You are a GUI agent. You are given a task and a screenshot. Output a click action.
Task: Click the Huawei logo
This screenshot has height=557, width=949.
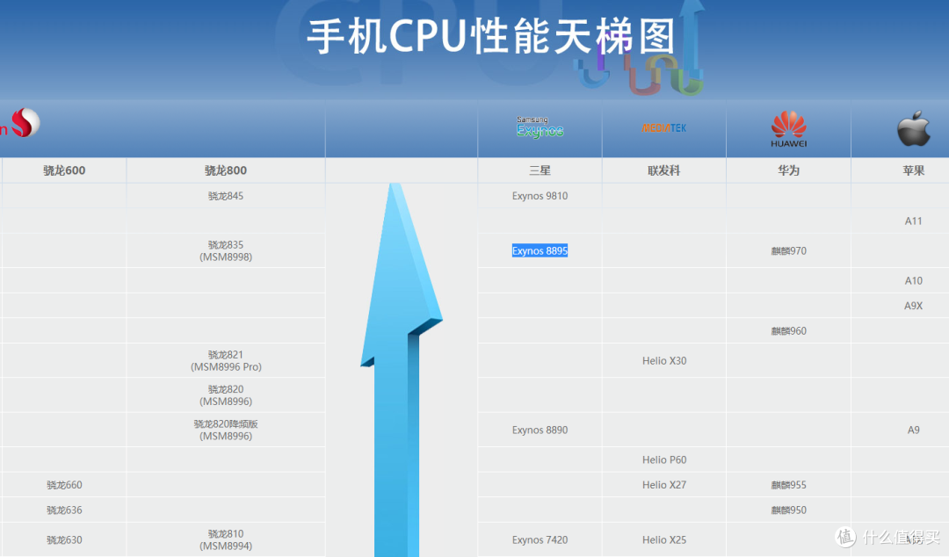tap(788, 128)
